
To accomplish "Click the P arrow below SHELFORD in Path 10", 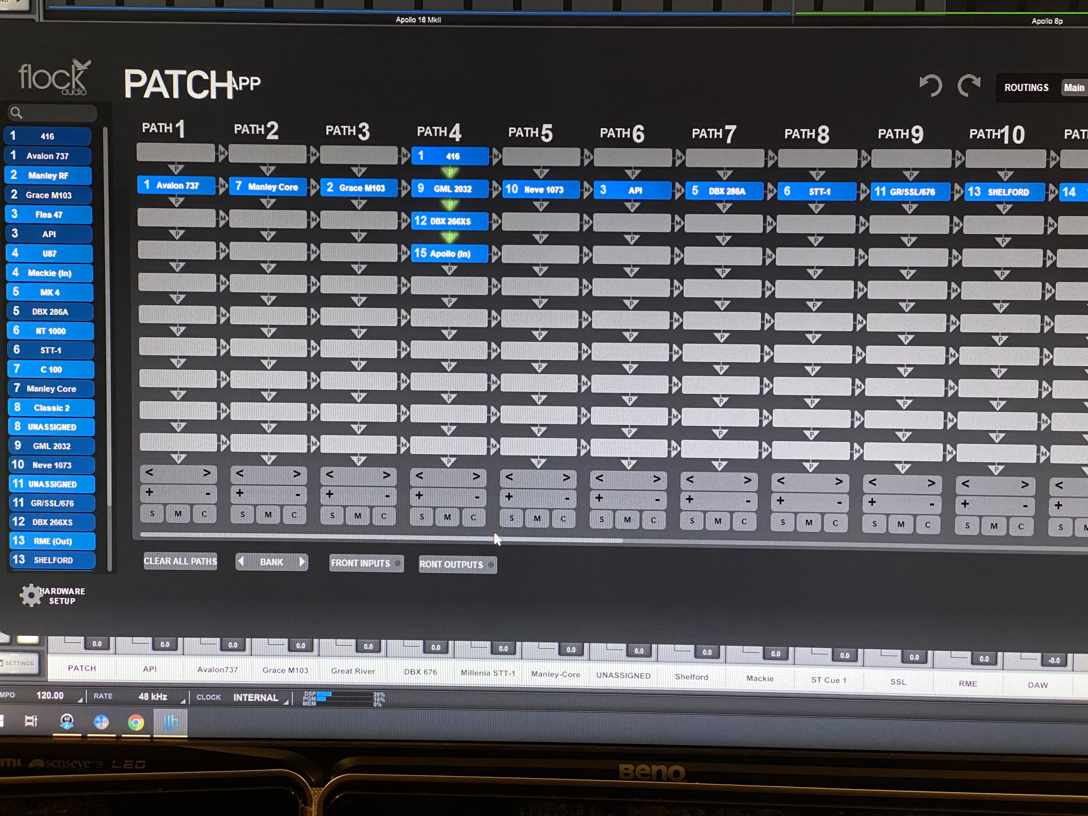I will [x=1004, y=209].
